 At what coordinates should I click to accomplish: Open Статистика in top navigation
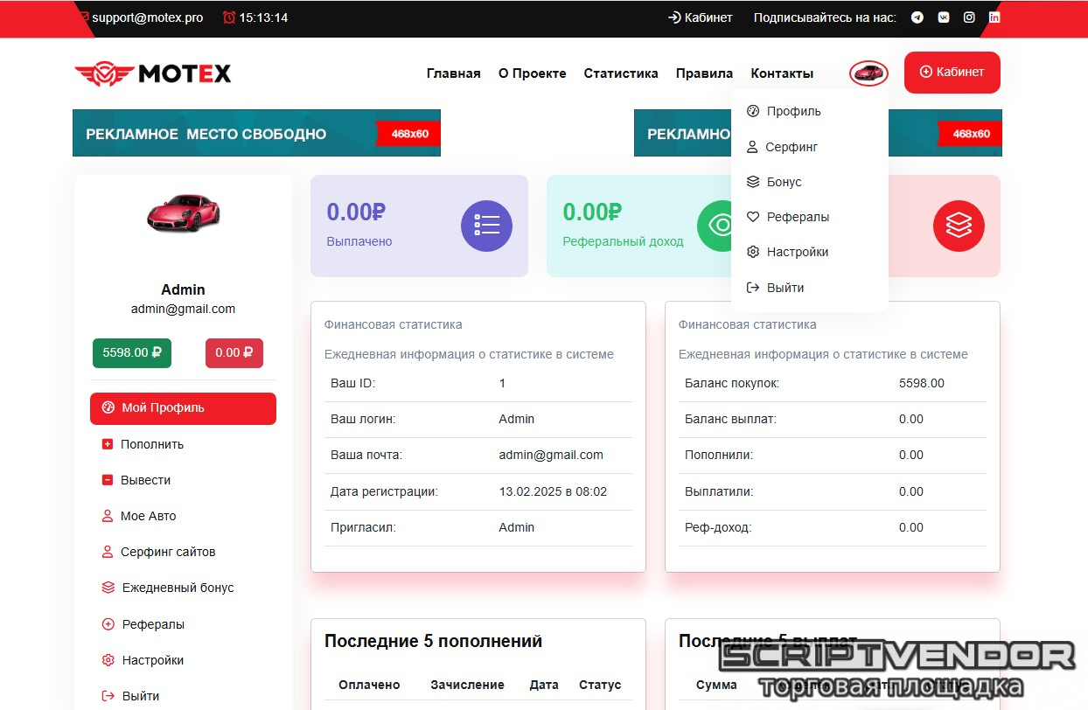621,73
